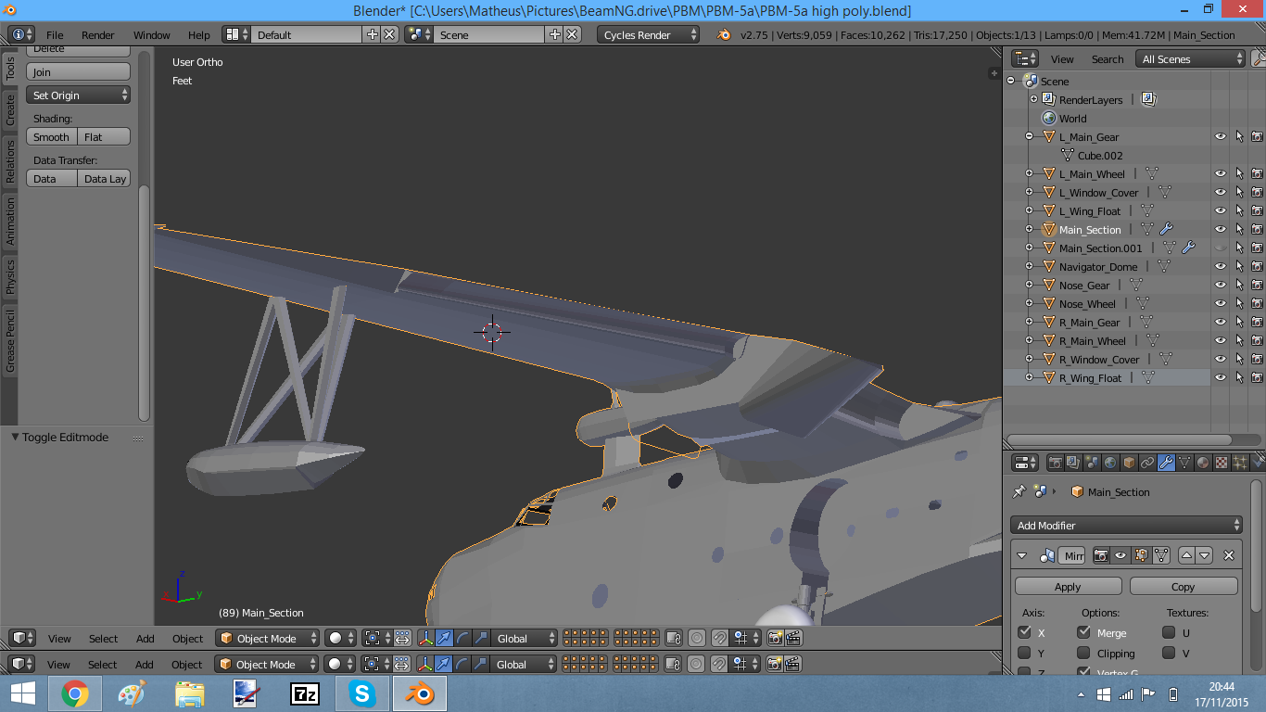
Task: Open the Info editor type selector icon
Action: coord(21,34)
